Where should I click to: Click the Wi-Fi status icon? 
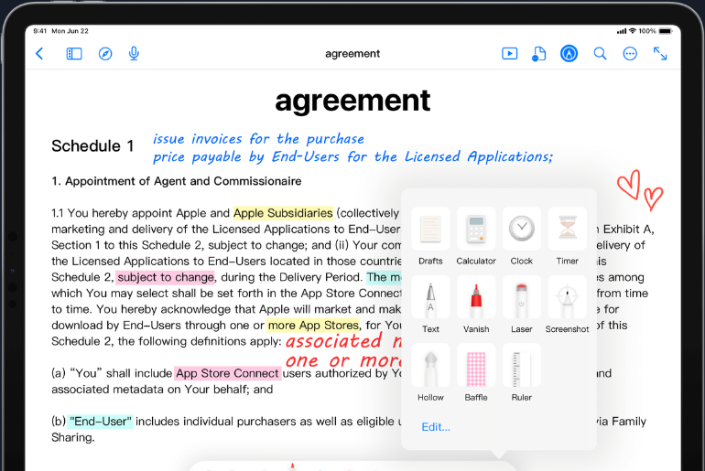pos(633,31)
